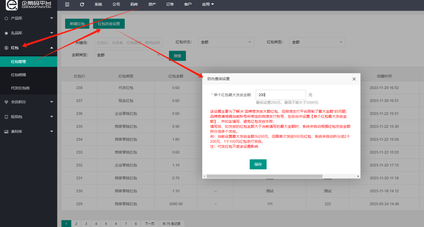Screen dimensions: 424x227
Task: Go to page 5 in pagination
Action: click(x=106, y=223)
